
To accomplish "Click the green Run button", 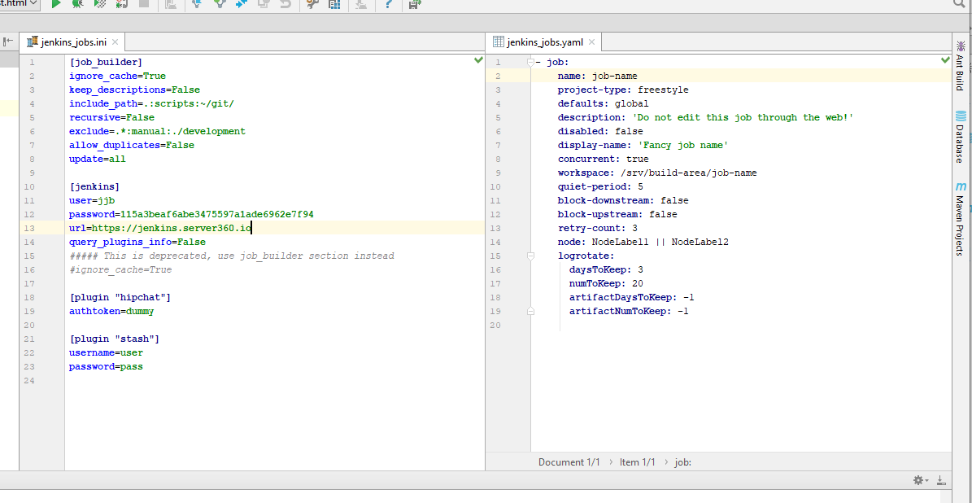I will [56, 4].
